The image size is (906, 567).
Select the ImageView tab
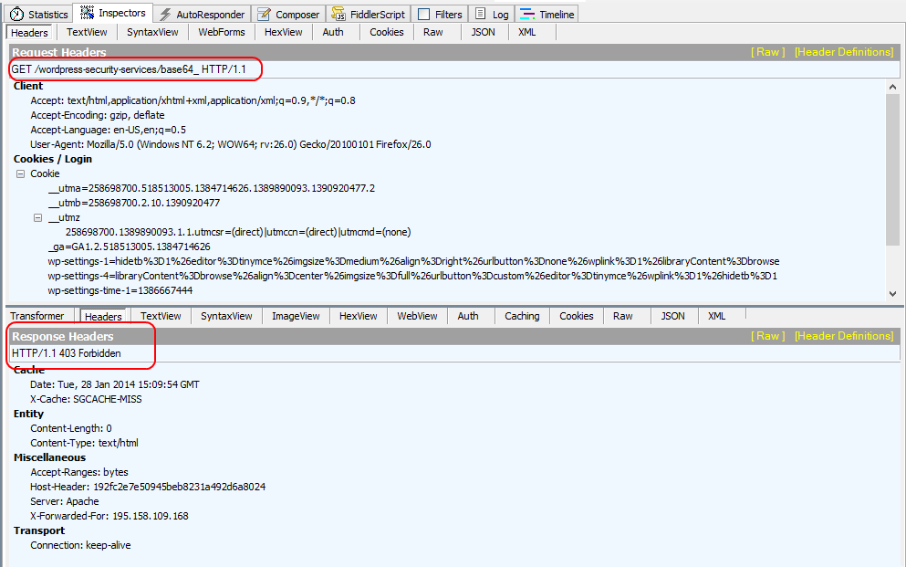[x=296, y=316]
